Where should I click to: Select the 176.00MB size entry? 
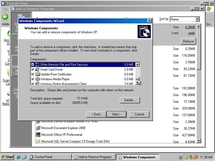189,56
